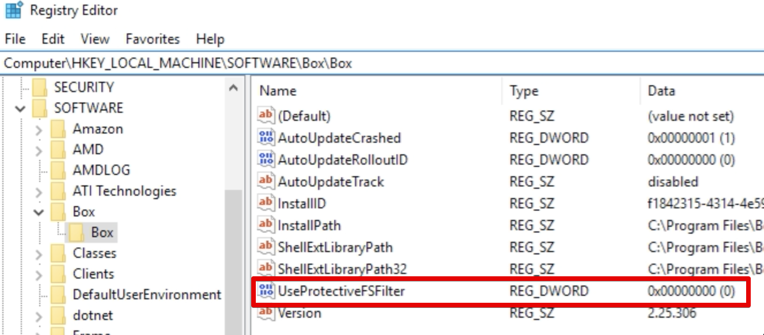This screenshot has height=335, width=764.
Task: Open the Favorites menu
Action: point(153,39)
